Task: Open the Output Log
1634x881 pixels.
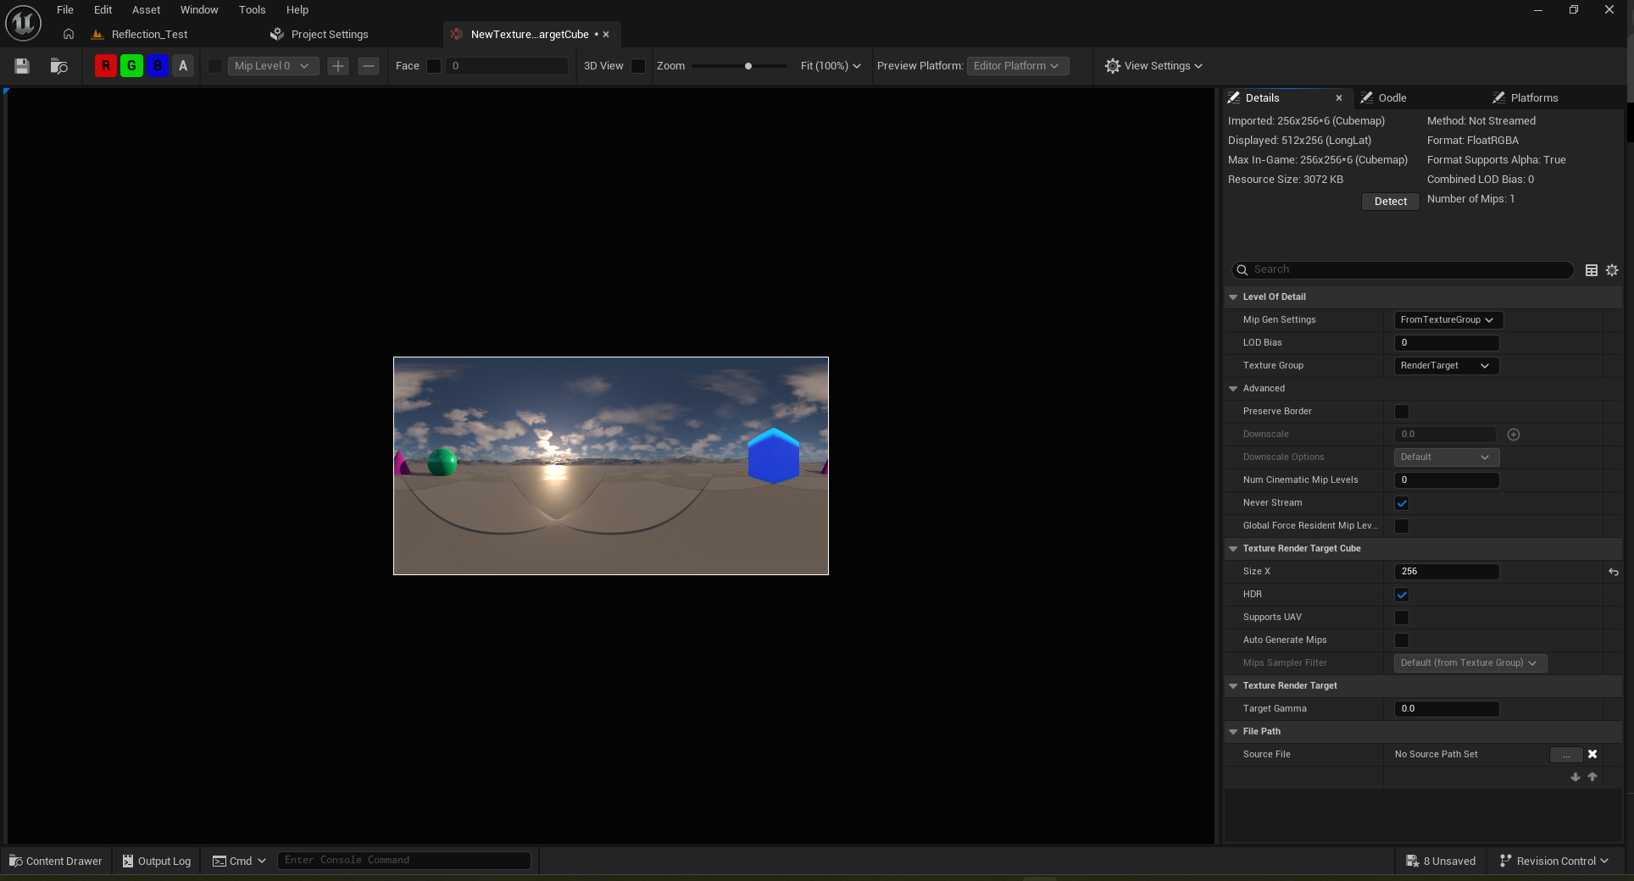Action: tap(157, 861)
